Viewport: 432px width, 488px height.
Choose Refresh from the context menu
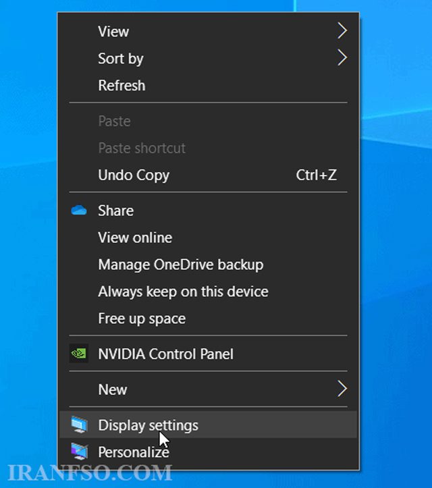coord(208,86)
